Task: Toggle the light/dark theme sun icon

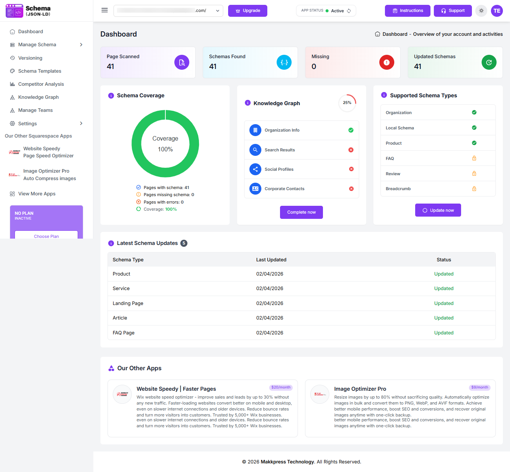Action: (x=481, y=11)
